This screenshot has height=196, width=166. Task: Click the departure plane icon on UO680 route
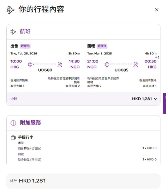[31, 64]
